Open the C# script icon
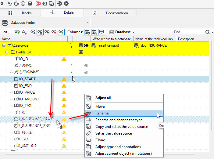This screenshot has height=159, width=214. 16,4
